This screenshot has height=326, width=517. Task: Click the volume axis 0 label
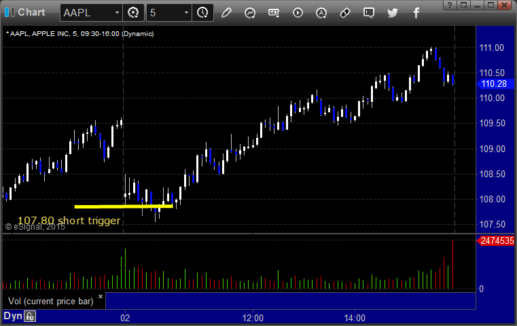(x=482, y=289)
